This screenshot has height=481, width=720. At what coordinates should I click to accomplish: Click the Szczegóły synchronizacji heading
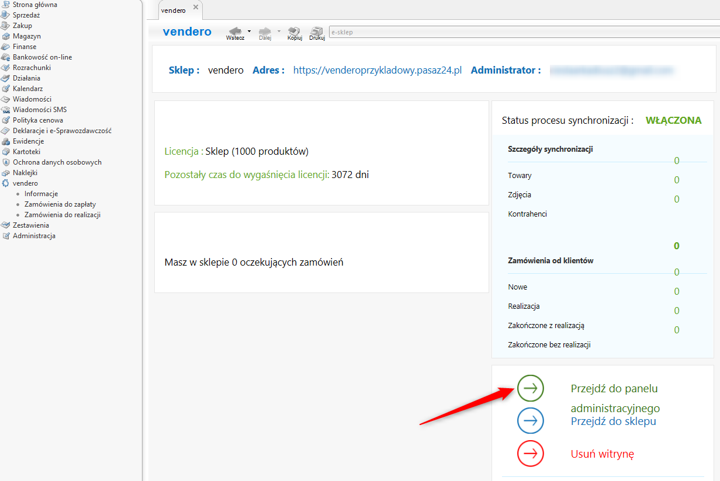[x=551, y=149]
